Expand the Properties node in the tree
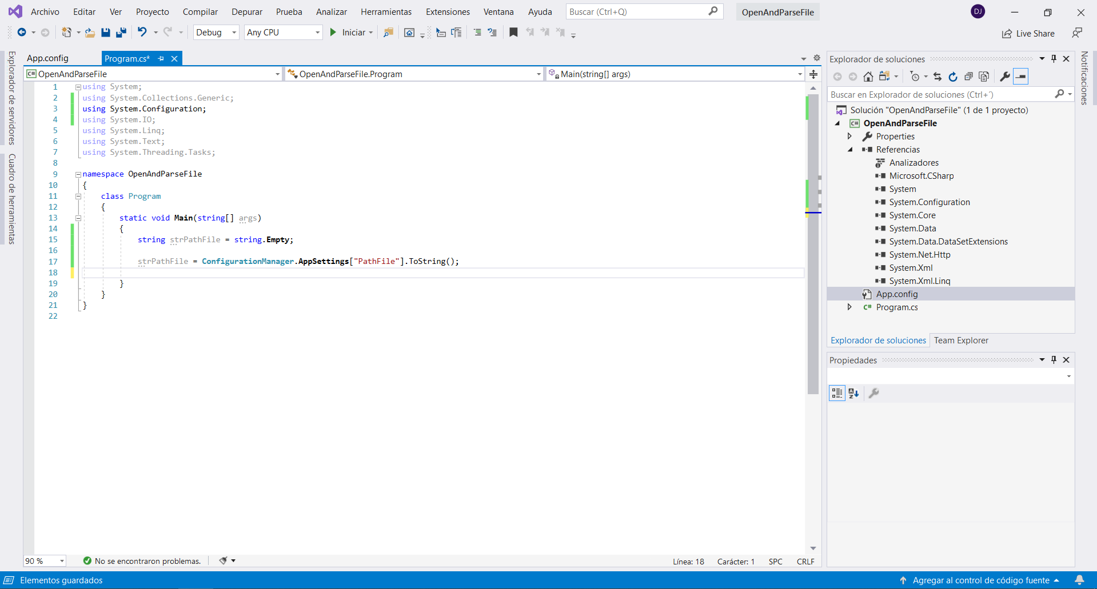1097x589 pixels. (849, 137)
